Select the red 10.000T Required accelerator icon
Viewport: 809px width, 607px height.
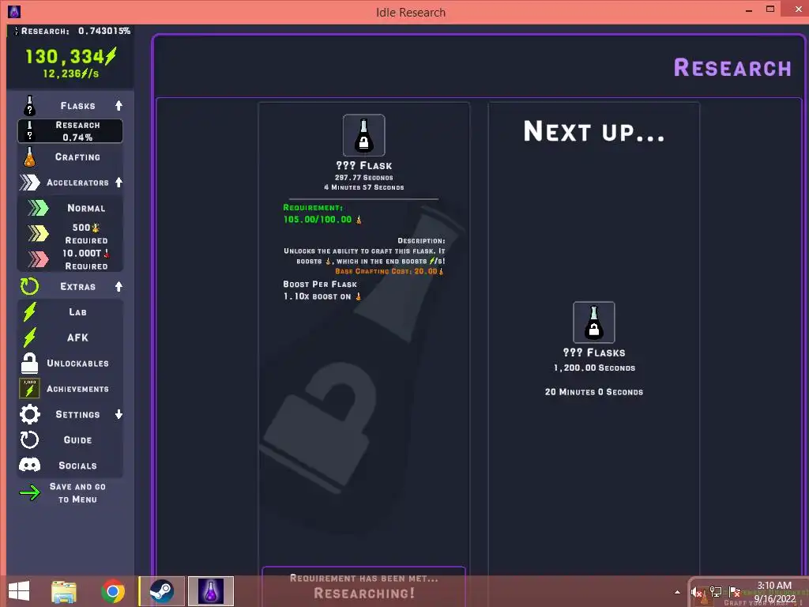(x=38, y=259)
